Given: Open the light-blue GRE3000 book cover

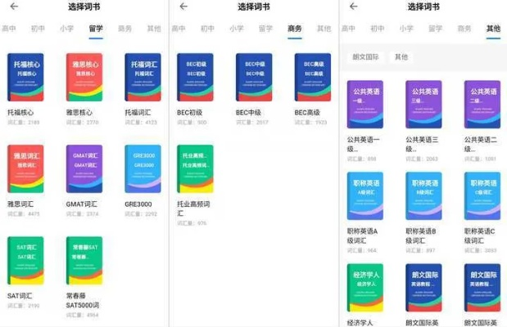Looking at the screenshot, I should coord(143,169).
